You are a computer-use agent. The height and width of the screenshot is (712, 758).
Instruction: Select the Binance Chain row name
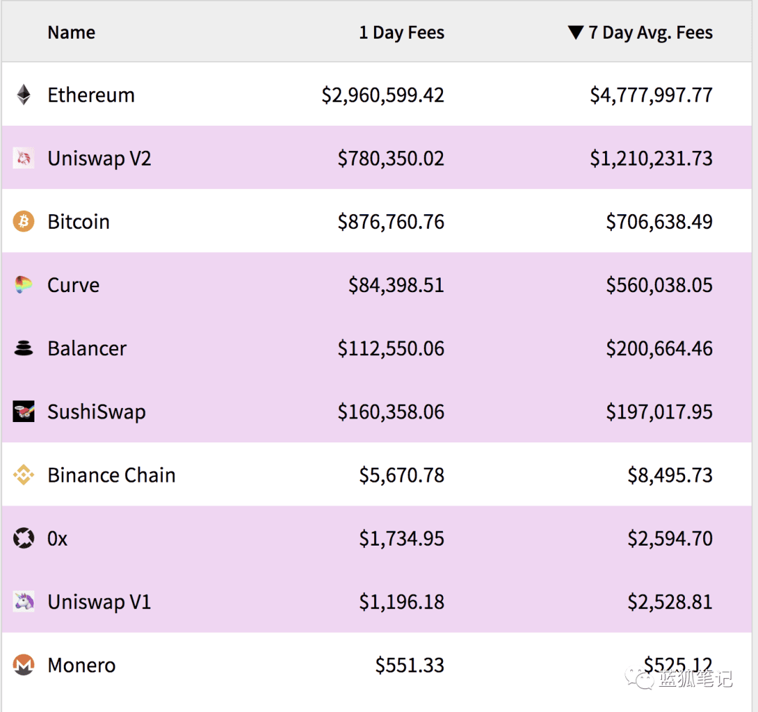point(111,475)
